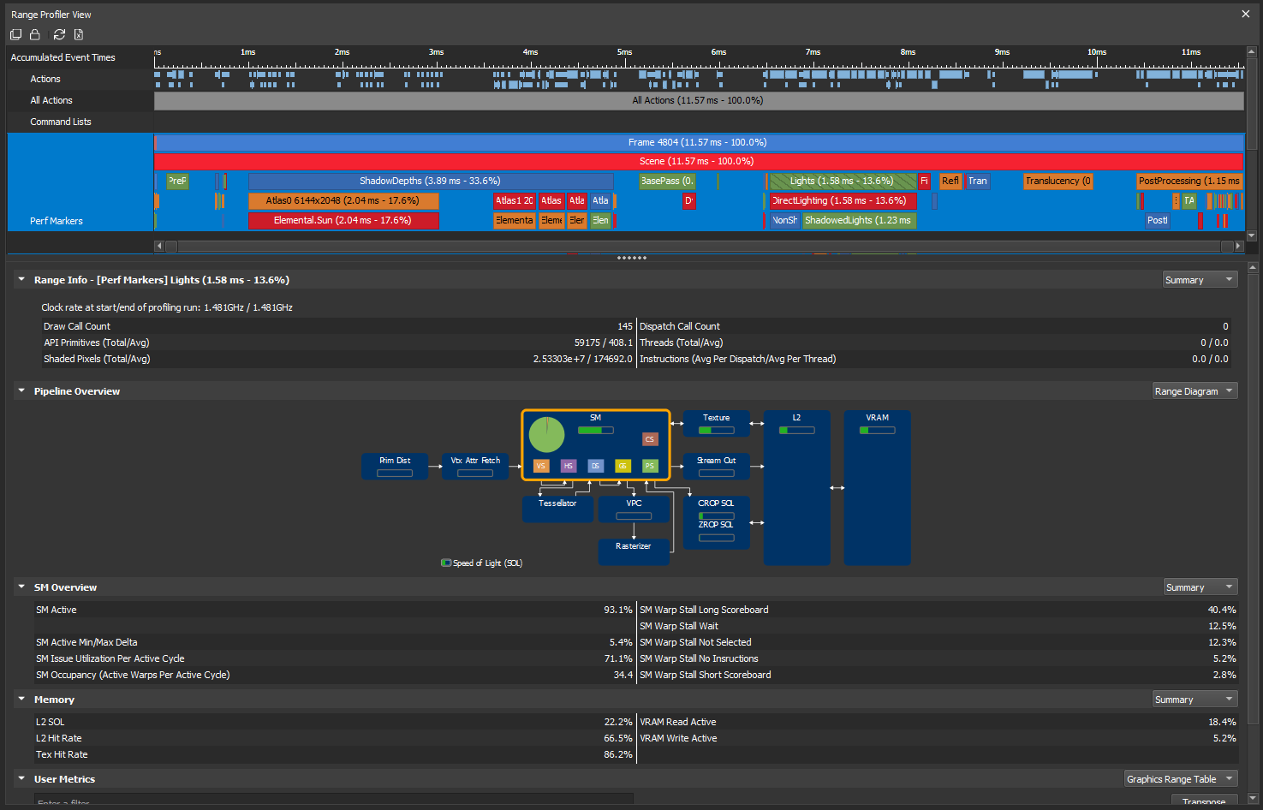This screenshot has width=1263, height=810.
Task: Click the timeline horizontal scrollbar
Action: [x=698, y=246]
